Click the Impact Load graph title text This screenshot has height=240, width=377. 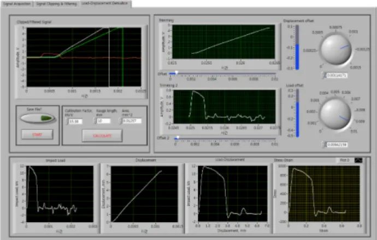click(56, 161)
